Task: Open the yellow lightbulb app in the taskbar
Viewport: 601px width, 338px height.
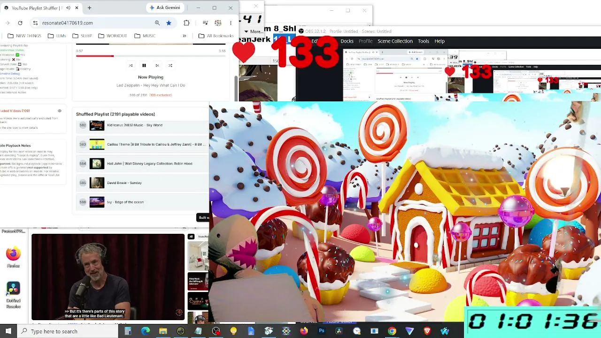Action: click(x=233, y=331)
